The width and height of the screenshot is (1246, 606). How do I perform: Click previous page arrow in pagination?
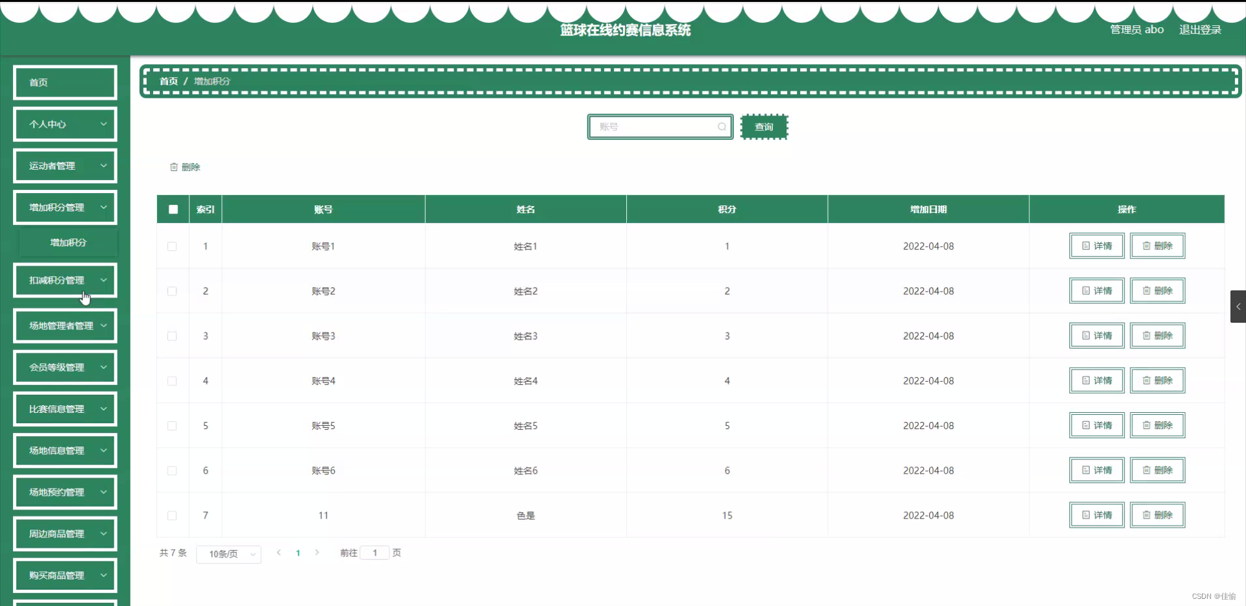pyautogui.click(x=278, y=553)
